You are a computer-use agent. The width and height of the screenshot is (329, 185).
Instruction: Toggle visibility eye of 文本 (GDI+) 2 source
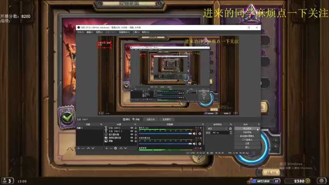point(132,131)
